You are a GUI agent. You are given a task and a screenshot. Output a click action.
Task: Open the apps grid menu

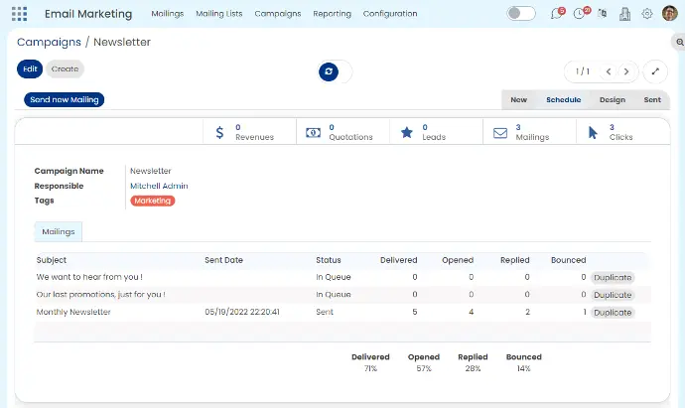tap(20, 14)
